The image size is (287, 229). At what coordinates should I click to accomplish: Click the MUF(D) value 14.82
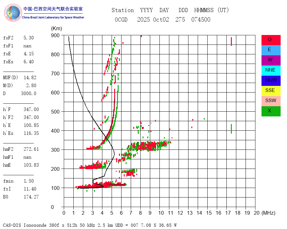click(30, 78)
